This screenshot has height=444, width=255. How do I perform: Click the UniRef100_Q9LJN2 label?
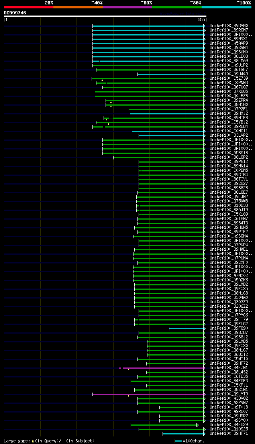pos(229,197)
